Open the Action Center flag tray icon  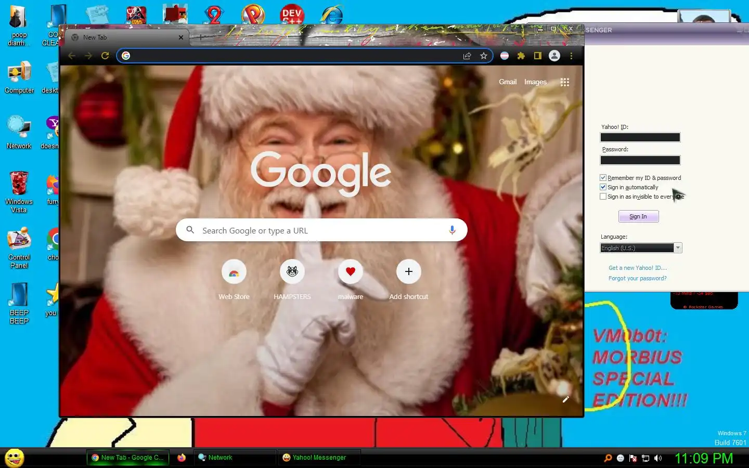[633, 458]
